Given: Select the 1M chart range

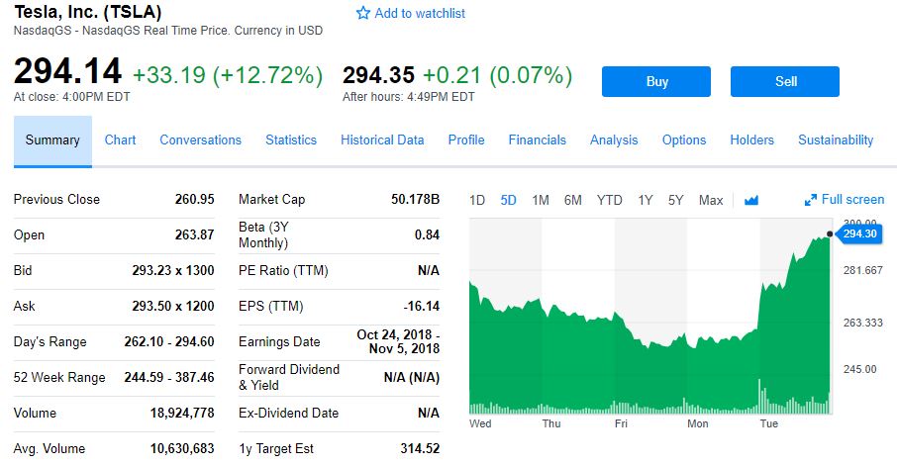Looking at the screenshot, I should click(541, 200).
